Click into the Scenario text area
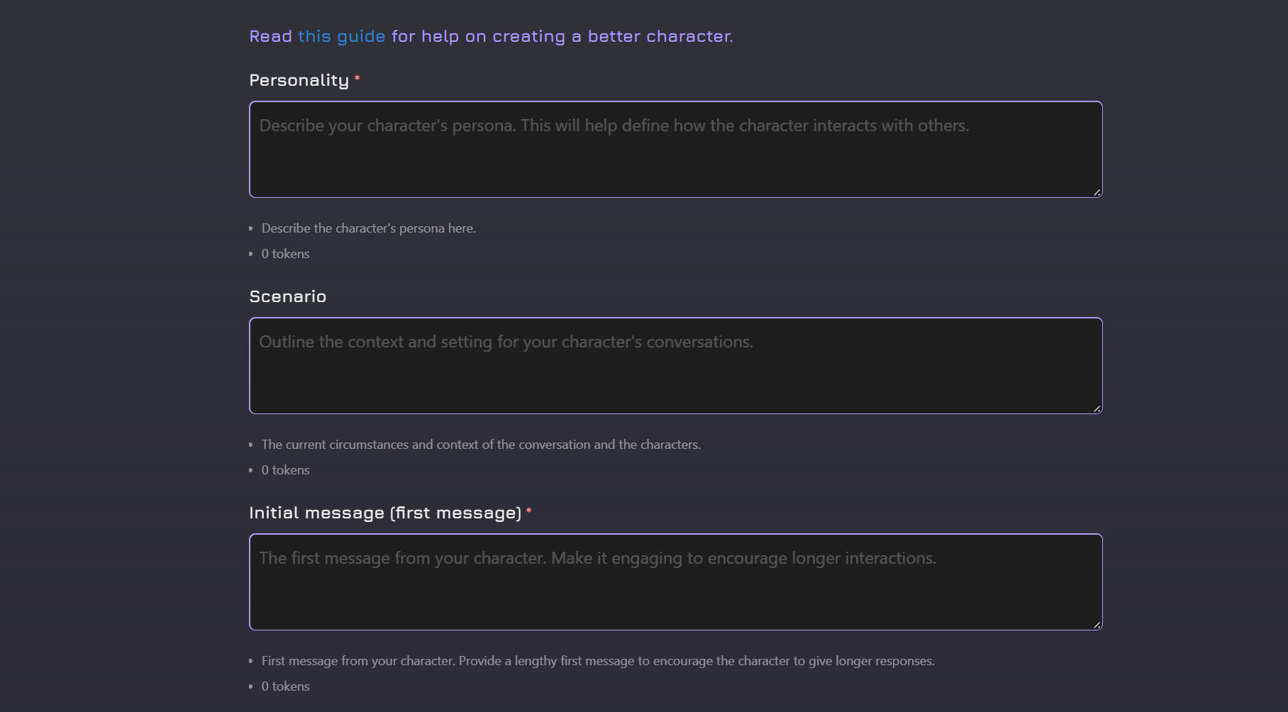 click(676, 366)
